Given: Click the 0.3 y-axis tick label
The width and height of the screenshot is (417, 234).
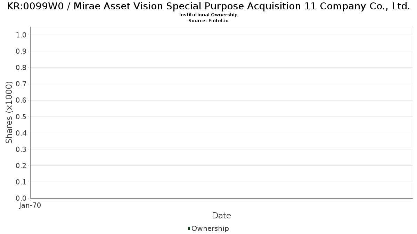Looking at the screenshot, I should pos(21,149).
